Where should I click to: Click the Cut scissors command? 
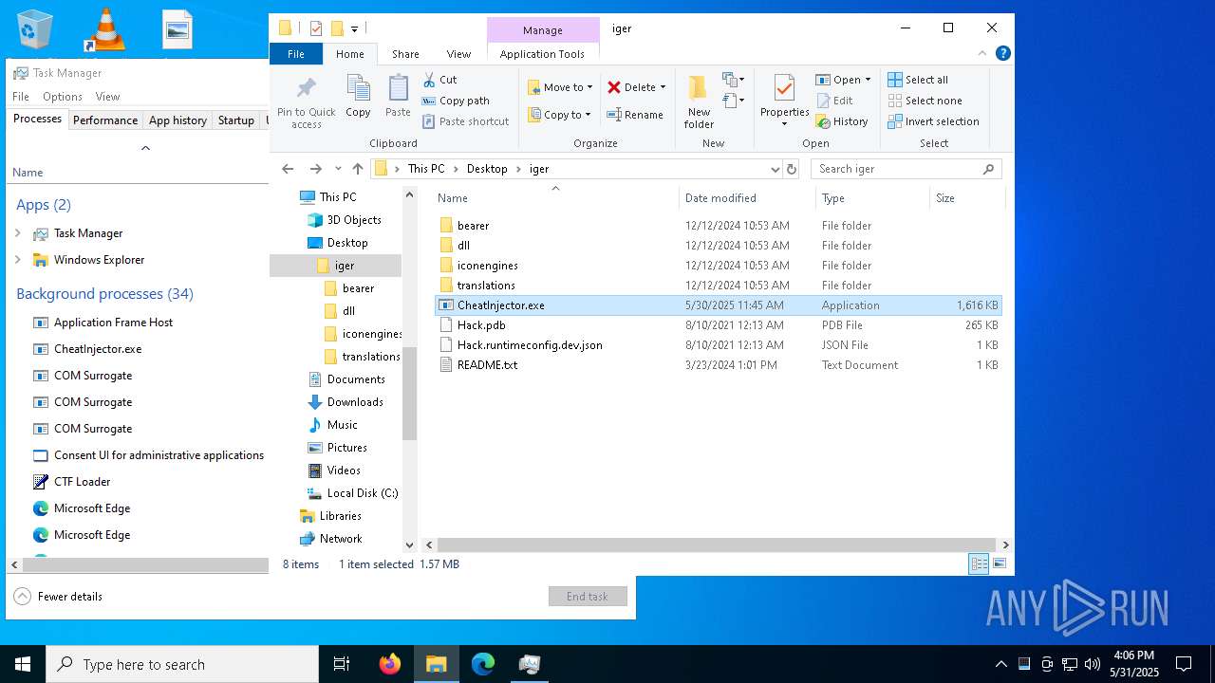439,80
